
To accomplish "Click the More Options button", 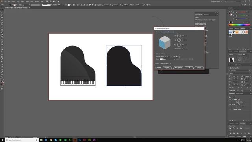I will [x=178, y=68].
